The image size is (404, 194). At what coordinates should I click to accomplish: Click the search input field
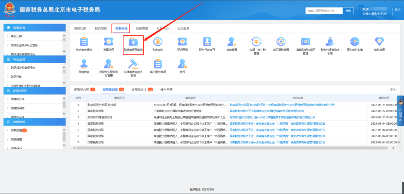tap(324, 11)
